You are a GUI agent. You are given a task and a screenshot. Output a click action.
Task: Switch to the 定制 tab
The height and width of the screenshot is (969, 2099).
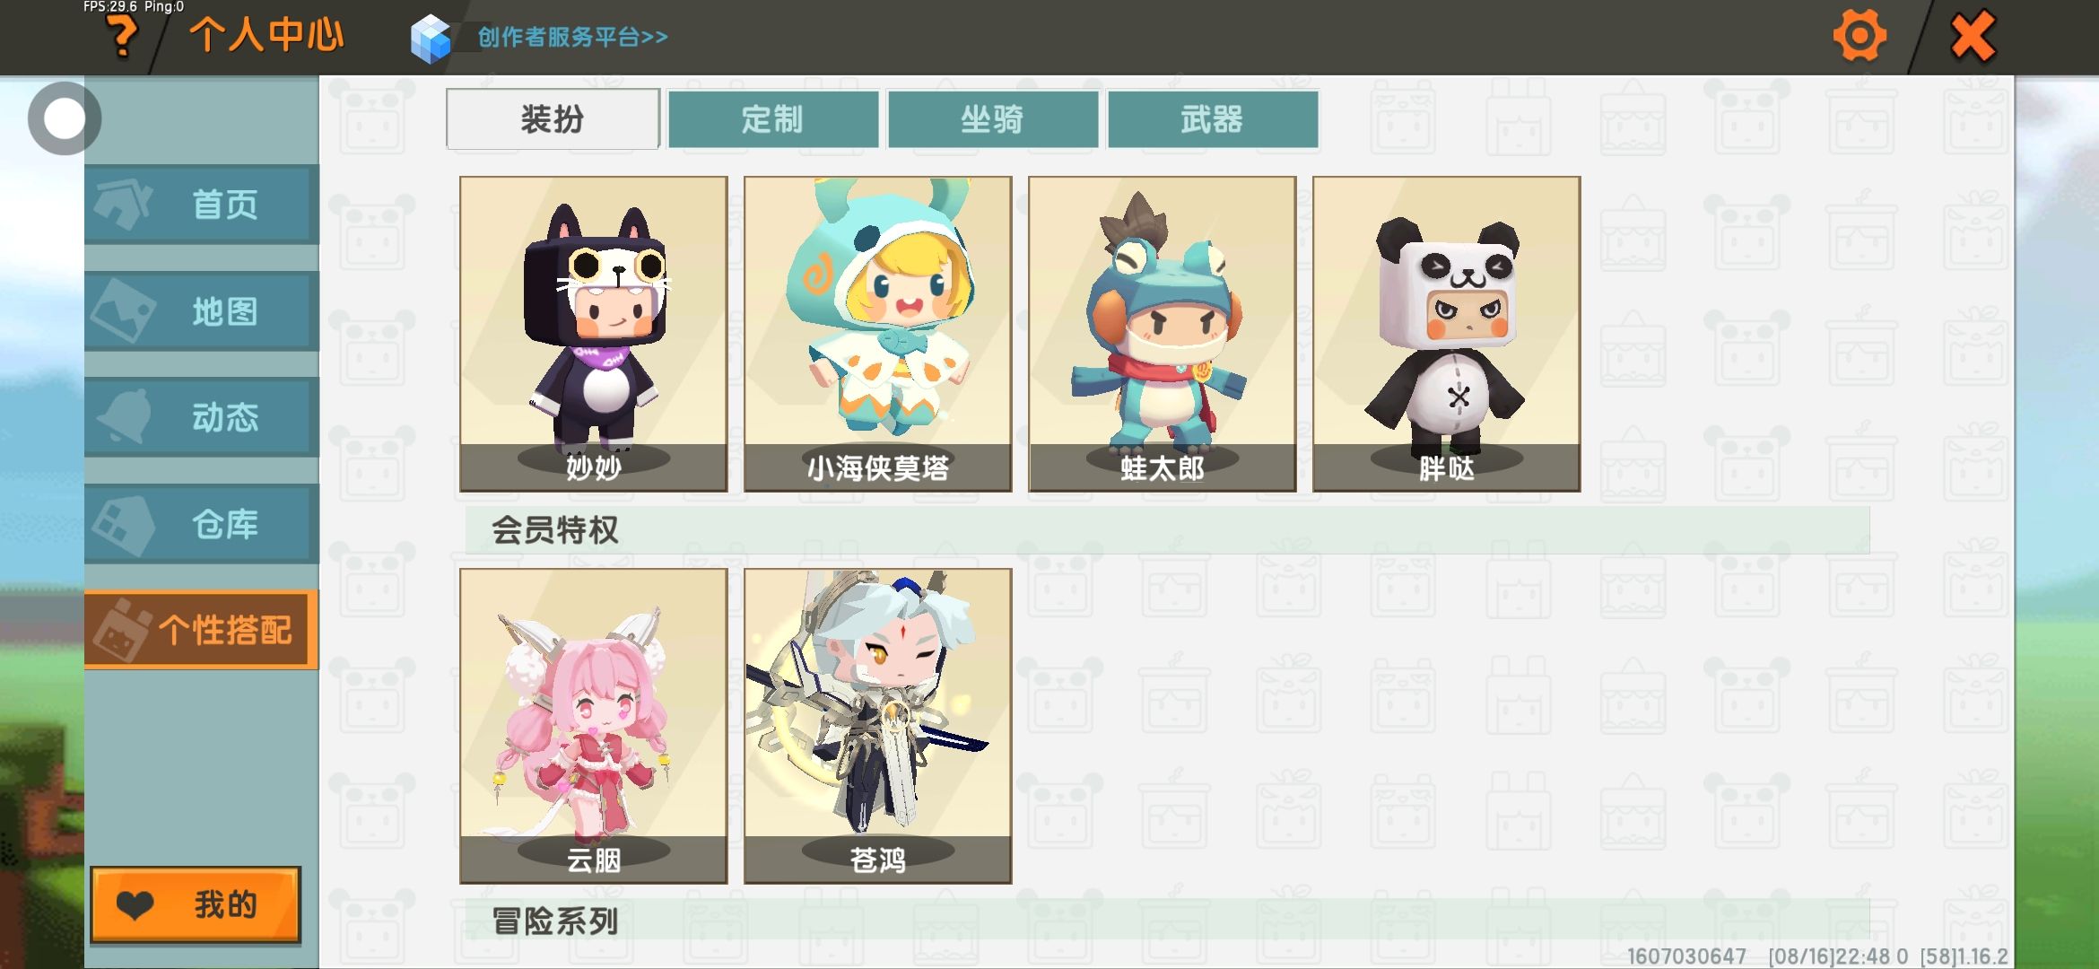(773, 118)
